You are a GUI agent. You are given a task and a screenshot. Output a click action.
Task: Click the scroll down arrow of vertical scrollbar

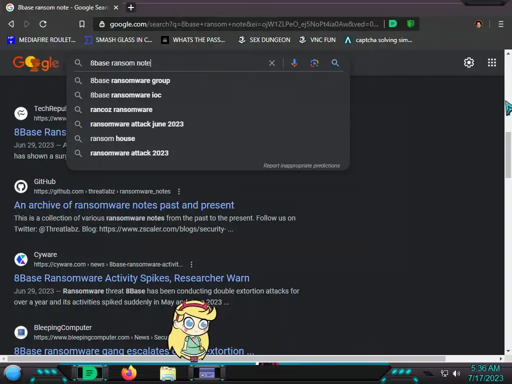(x=508, y=351)
